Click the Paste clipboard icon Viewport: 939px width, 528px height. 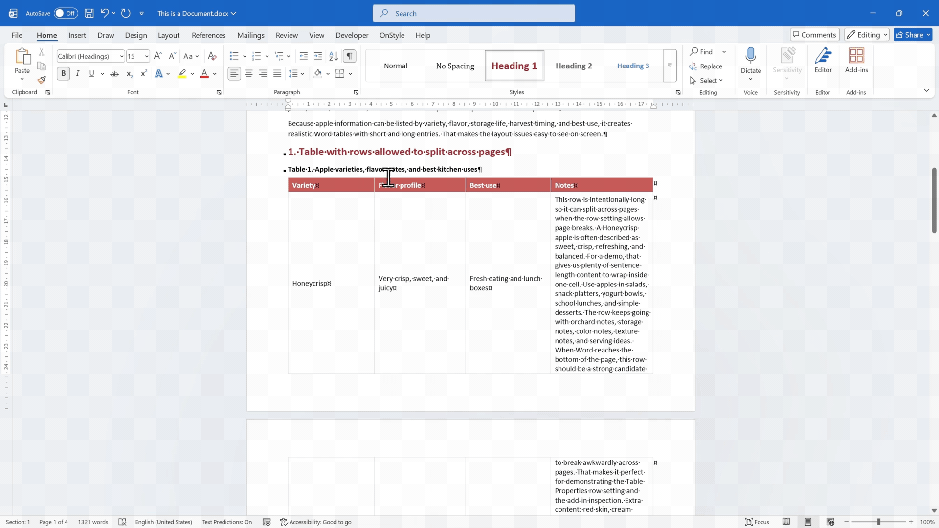coord(22,56)
